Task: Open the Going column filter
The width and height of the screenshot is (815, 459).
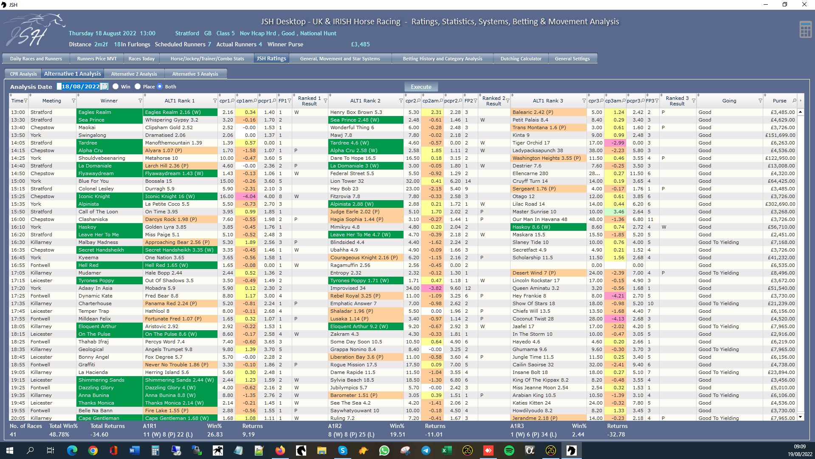Action: click(x=760, y=101)
